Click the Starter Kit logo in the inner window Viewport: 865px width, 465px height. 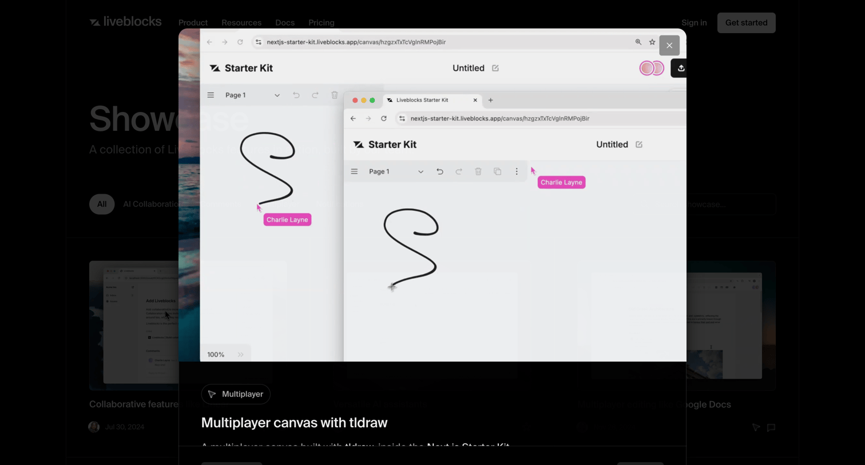click(x=385, y=145)
